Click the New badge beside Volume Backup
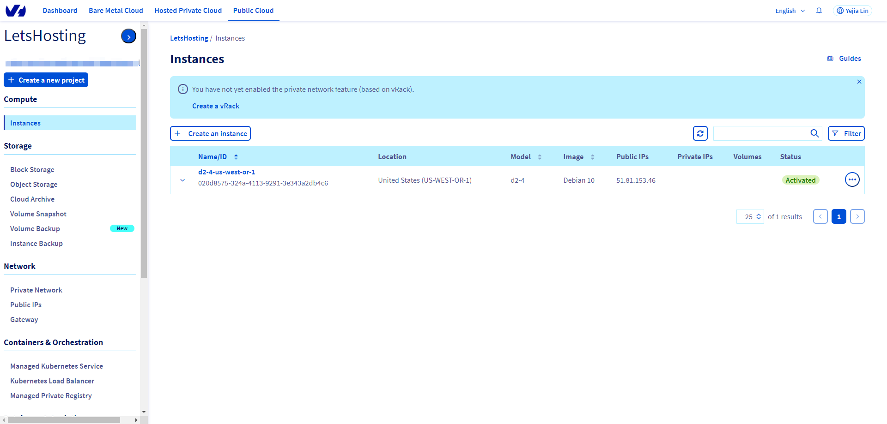This screenshot has height=424, width=887. [122, 228]
